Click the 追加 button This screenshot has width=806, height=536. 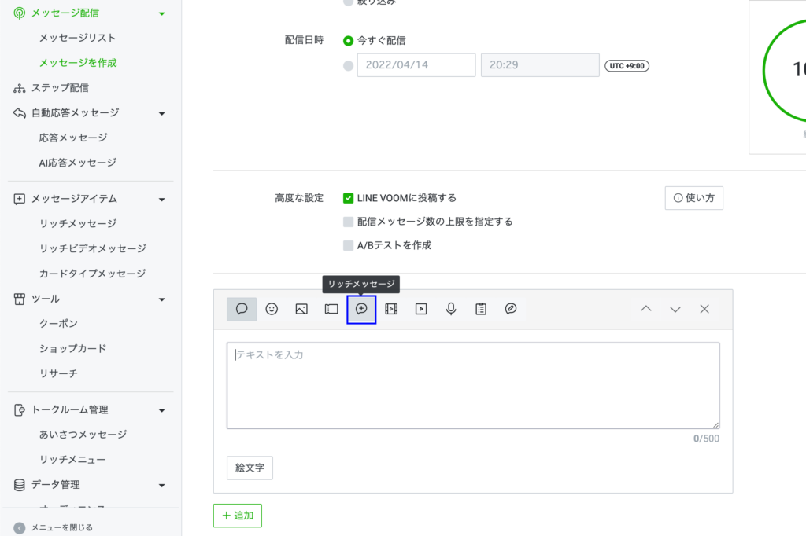tap(238, 516)
